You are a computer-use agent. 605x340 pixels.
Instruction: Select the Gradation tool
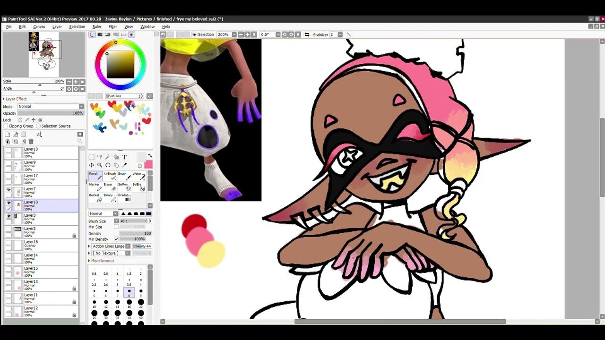tap(125, 197)
